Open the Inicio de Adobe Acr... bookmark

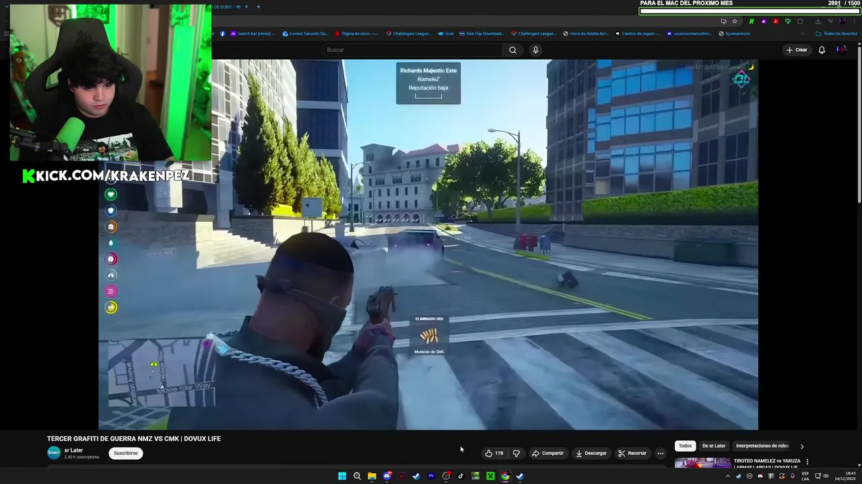pyautogui.click(x=586, y=33)
